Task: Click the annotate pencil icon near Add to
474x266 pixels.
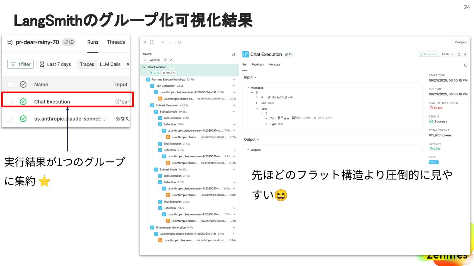Action: 465,54
